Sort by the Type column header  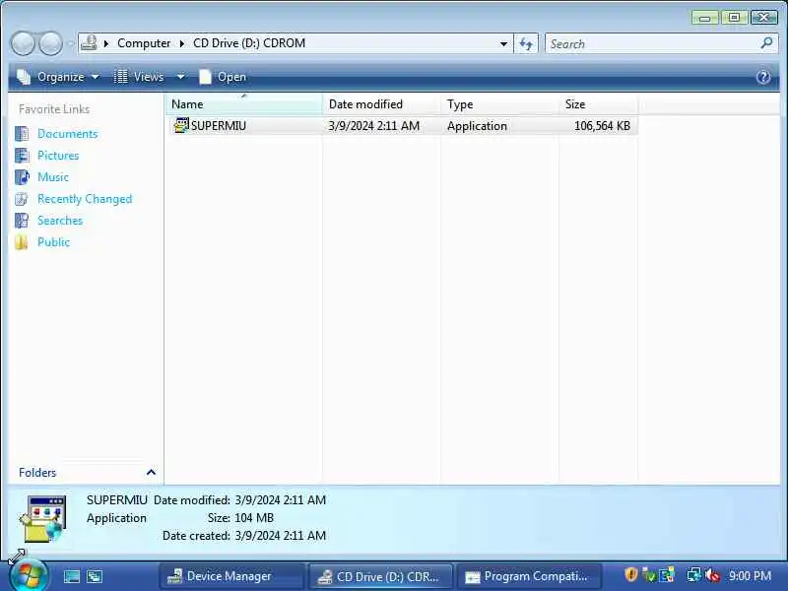point(499,104)
